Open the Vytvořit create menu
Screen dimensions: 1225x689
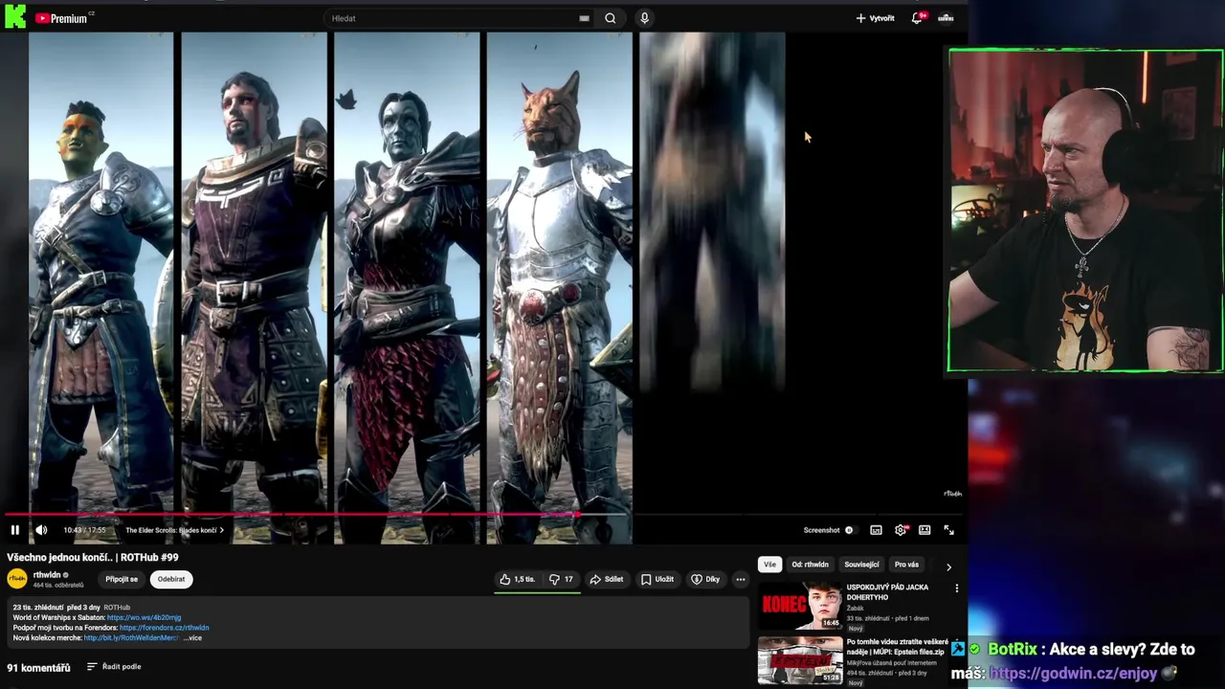pos(875,18)
